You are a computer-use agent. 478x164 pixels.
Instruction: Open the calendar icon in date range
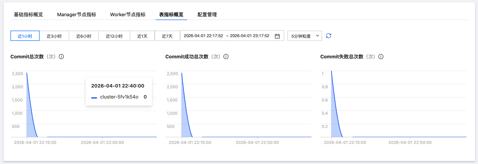pyautogui.click(x=277, y=36)
